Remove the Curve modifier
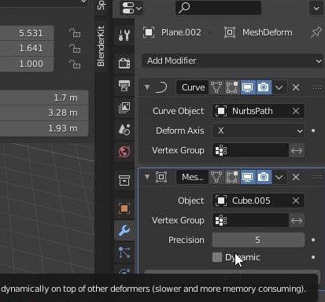325x302 pixels. coord(296,87)
